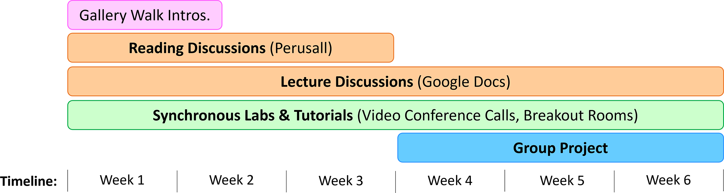Select the Week 5 label
This screenshot has height=193, width=724.
(562, 181)
